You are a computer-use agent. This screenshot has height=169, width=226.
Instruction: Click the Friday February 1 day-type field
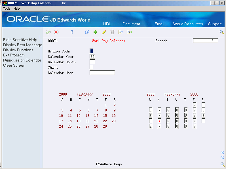click(195, 105)
